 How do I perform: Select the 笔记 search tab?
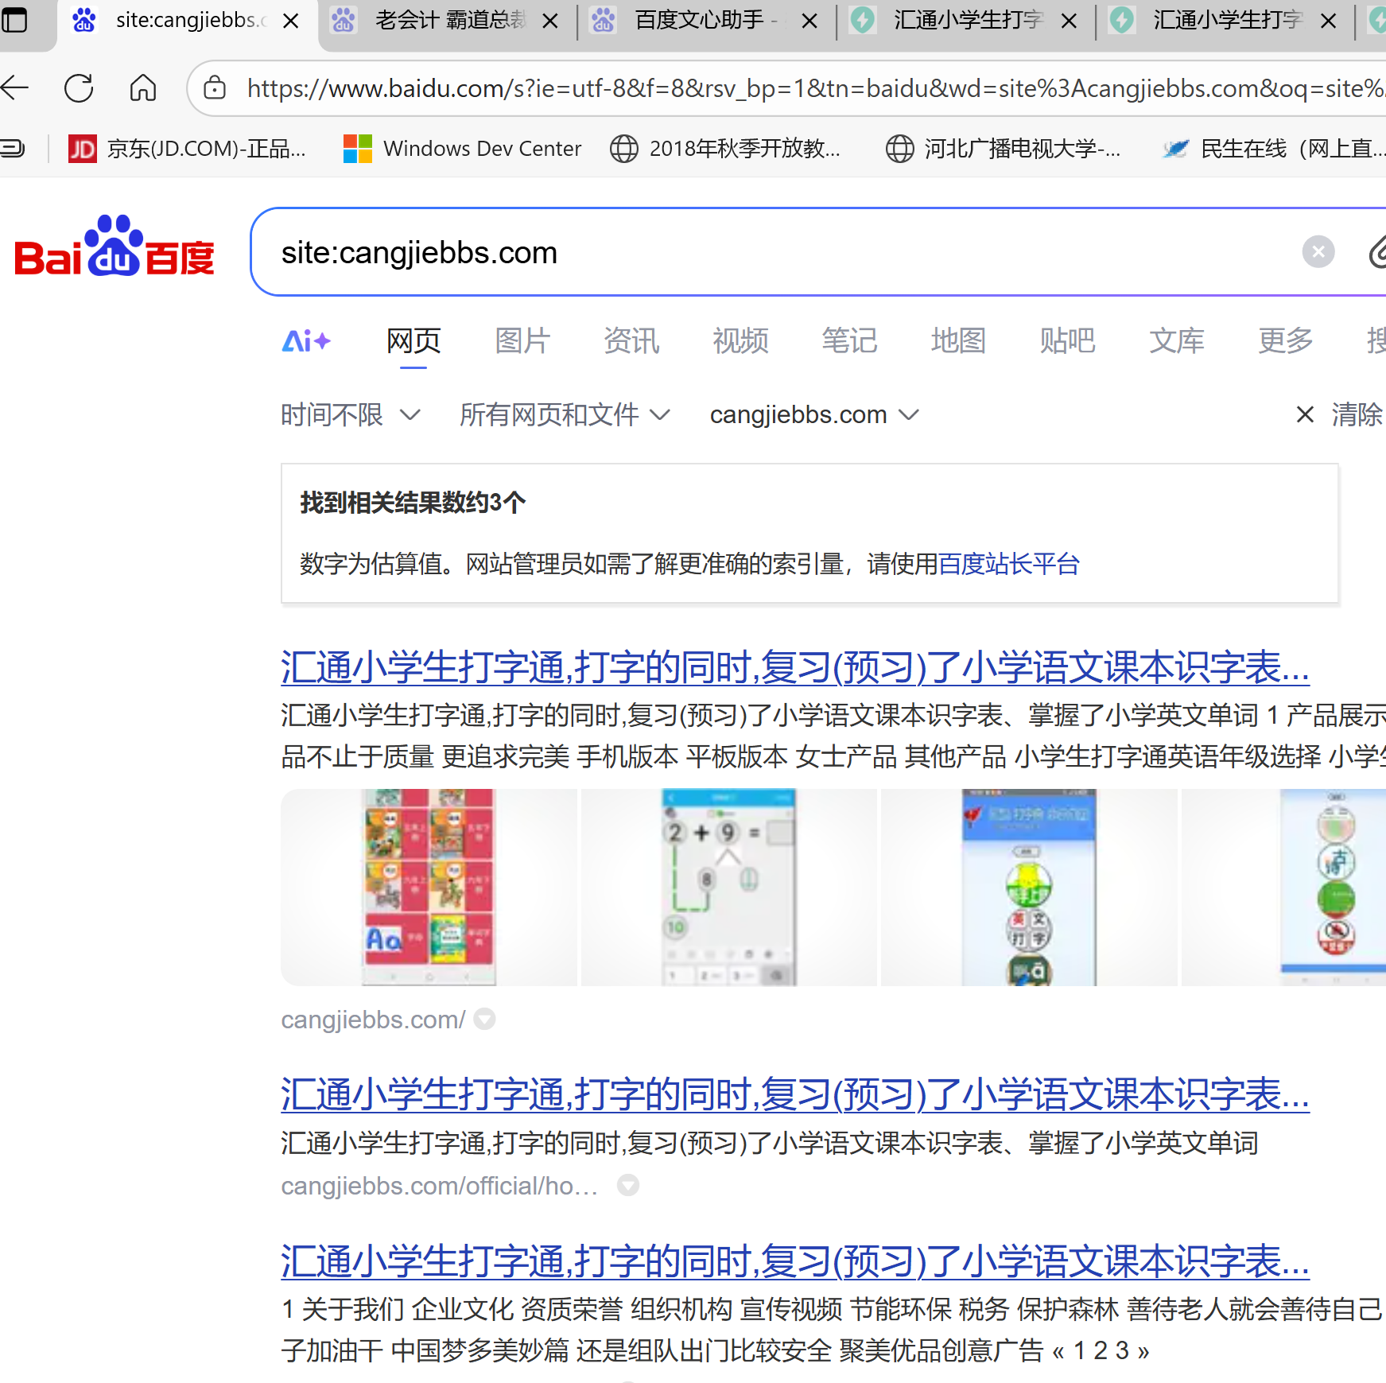pos(849,341)
